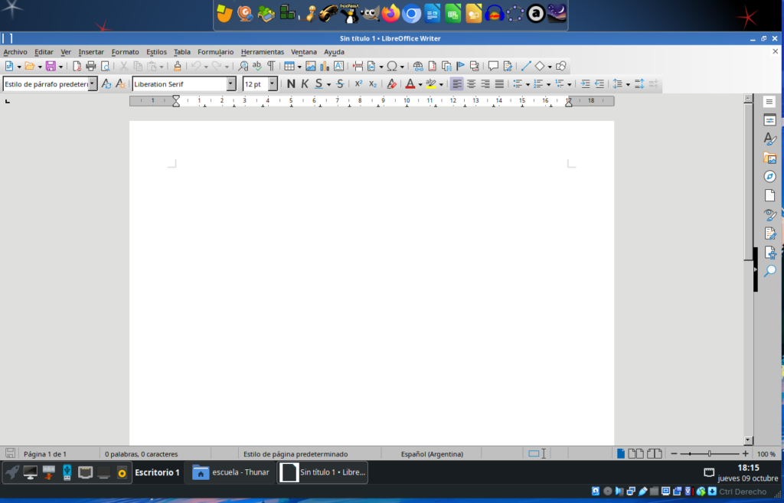This screenshot has height=503, width=784.
Task: Open the Herramientas menu
Action: pos(262,52)
